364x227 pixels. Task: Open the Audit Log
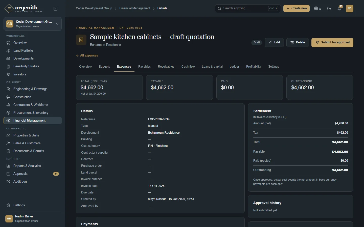[x=33, y=182]
